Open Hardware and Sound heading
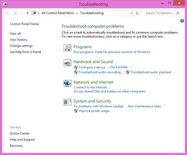 pos(93,62)
